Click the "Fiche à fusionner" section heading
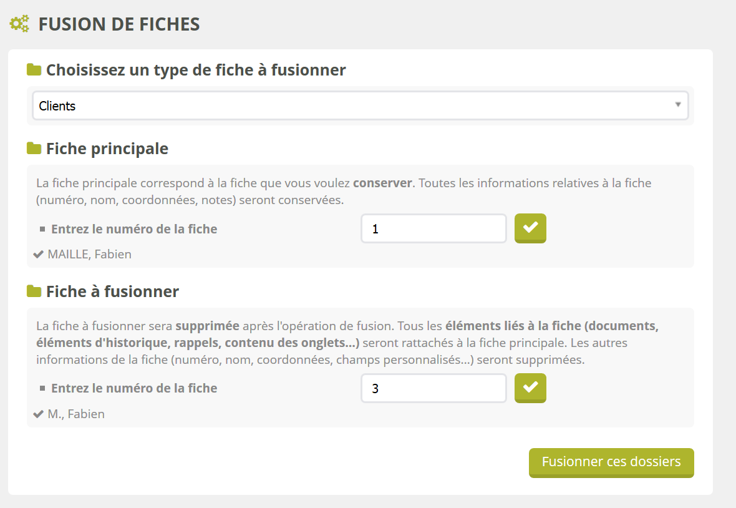 click(112, 291)
